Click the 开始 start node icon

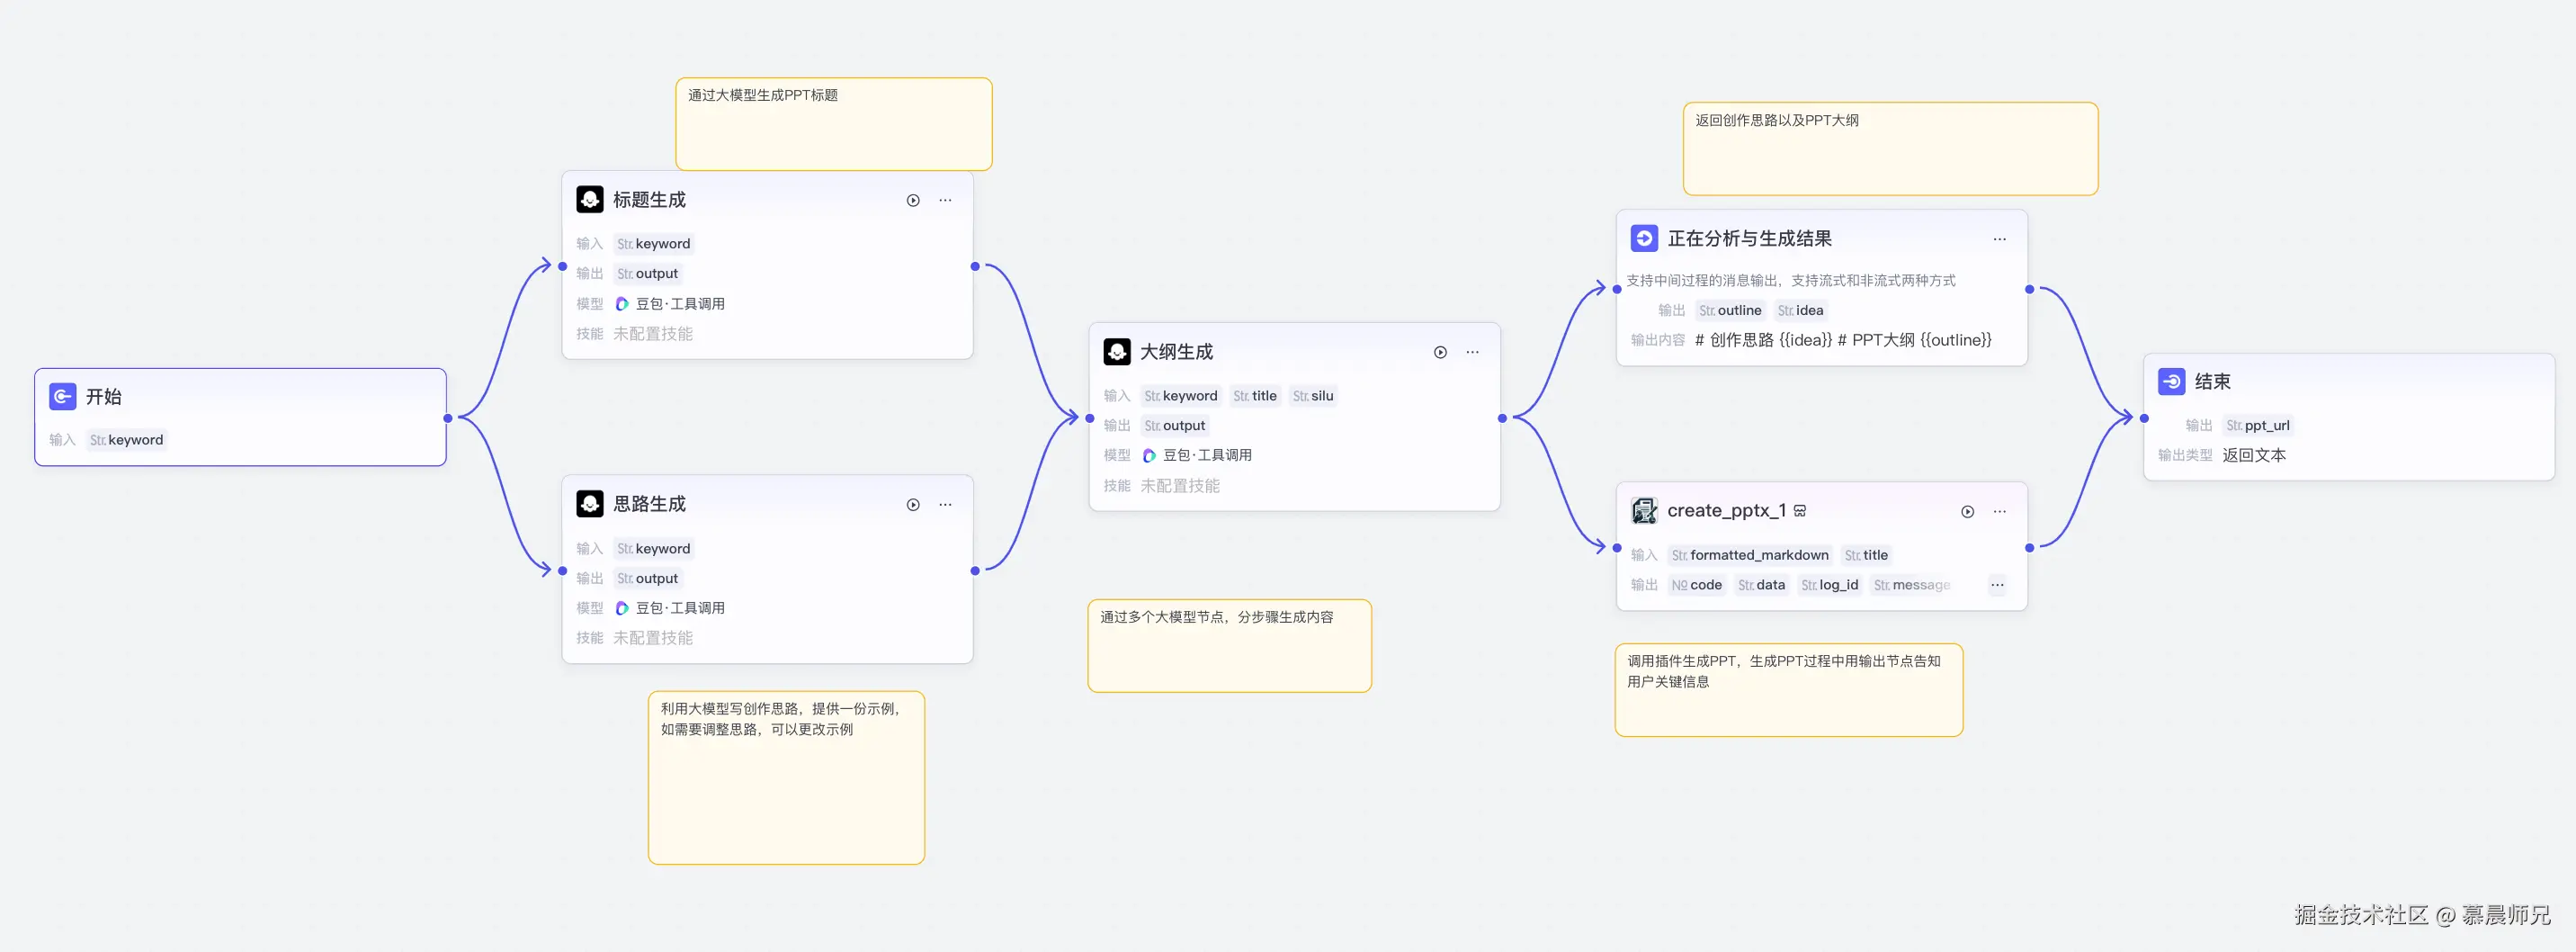(x=62, y=397)
